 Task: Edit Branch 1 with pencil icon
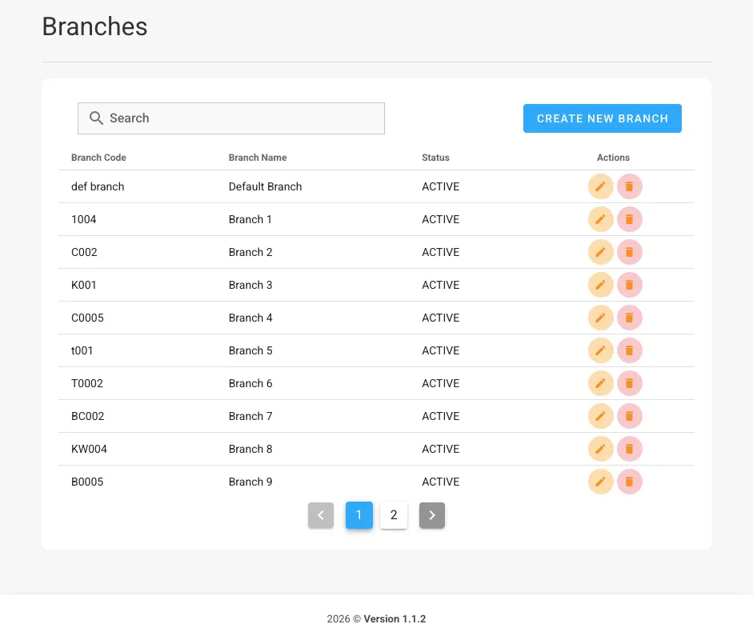pyautogui.click(x=600, y=219)
